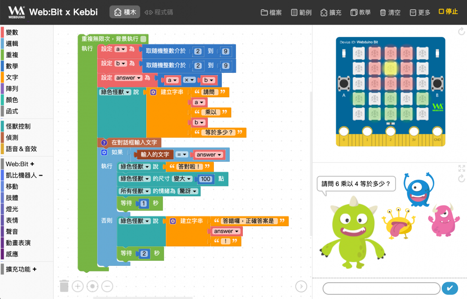
Task: Switch to the 程式碼 tab
Action: pyautogui.click(x=159, y=12)
